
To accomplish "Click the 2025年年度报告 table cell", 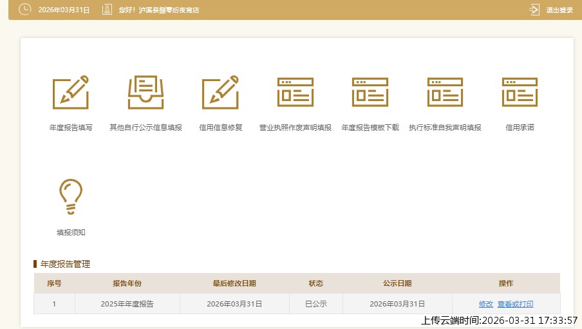I will 127,304.
